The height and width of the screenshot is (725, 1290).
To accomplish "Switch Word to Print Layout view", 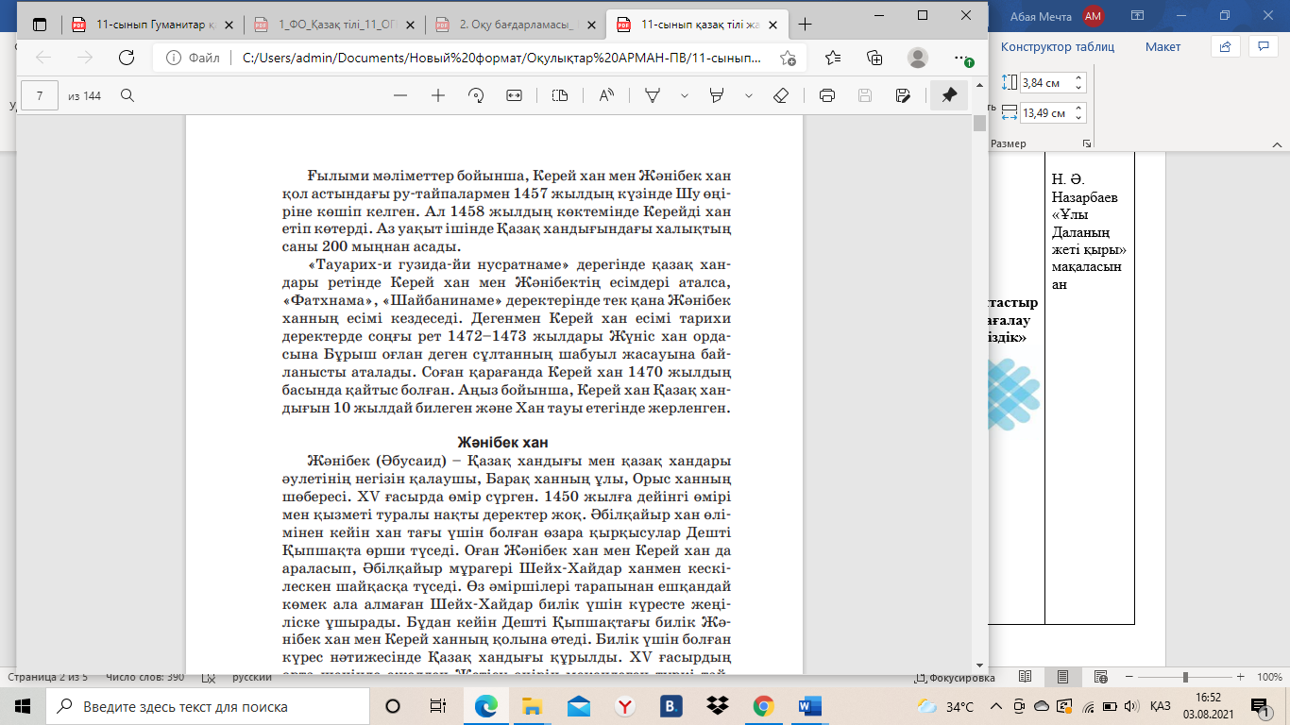I will coord(1062,678).
